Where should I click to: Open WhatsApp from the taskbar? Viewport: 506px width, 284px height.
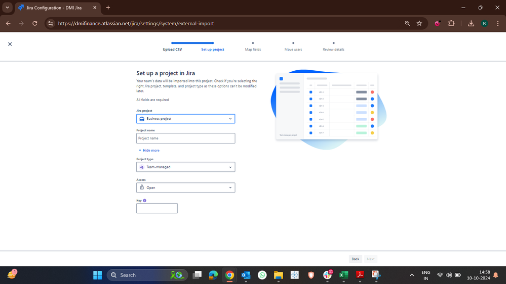tap(262, 275)
